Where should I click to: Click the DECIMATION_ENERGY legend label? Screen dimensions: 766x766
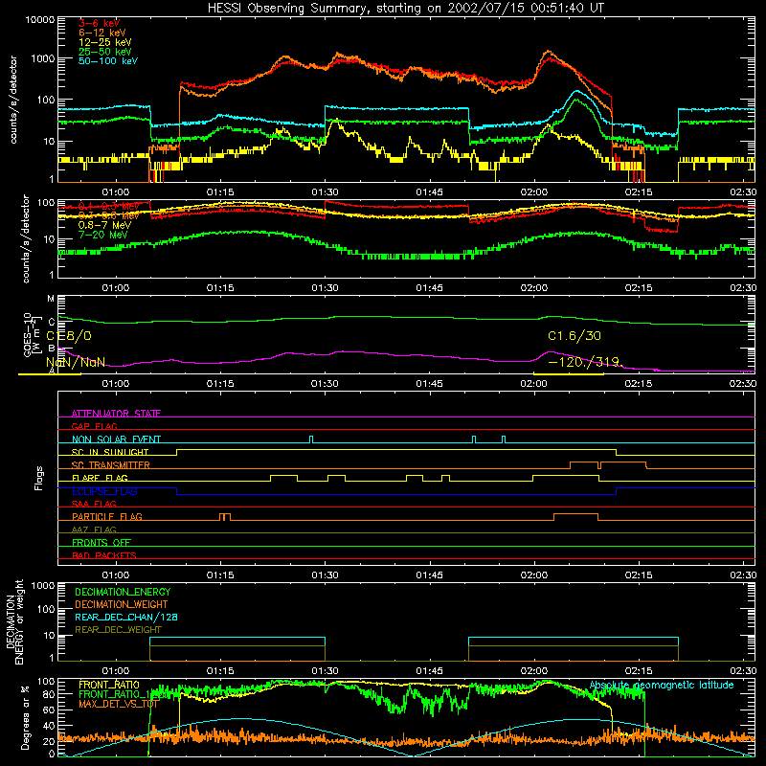click(x=123, y=592)
